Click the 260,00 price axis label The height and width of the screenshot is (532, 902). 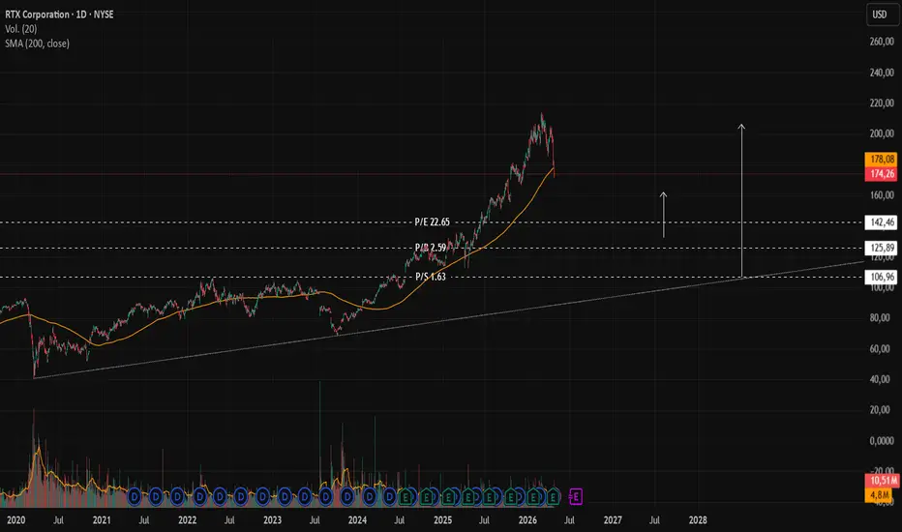click(x=882, y=42)
